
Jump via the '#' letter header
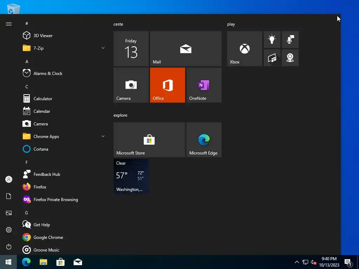(x=27, y=23)
